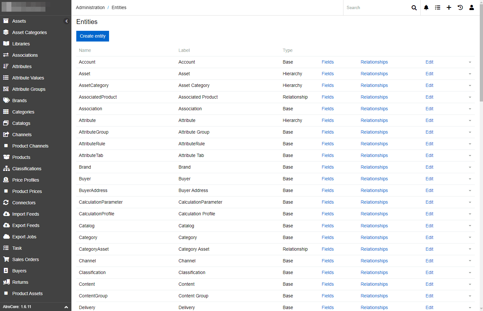Expand the row dropdown for Channel entity
Image resolution: width=483 pixels, height=311 pixels.
click(x=470, y=261)
